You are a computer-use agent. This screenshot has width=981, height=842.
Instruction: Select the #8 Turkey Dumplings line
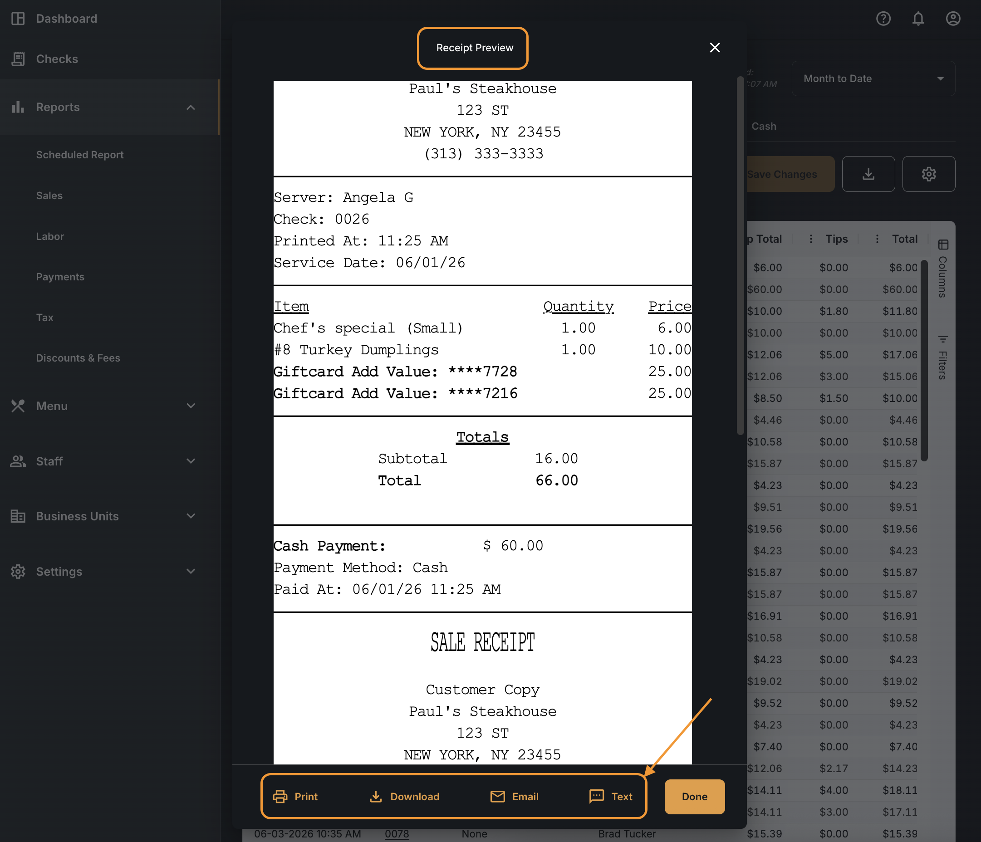pyautogui.click(x=482, y=350)
